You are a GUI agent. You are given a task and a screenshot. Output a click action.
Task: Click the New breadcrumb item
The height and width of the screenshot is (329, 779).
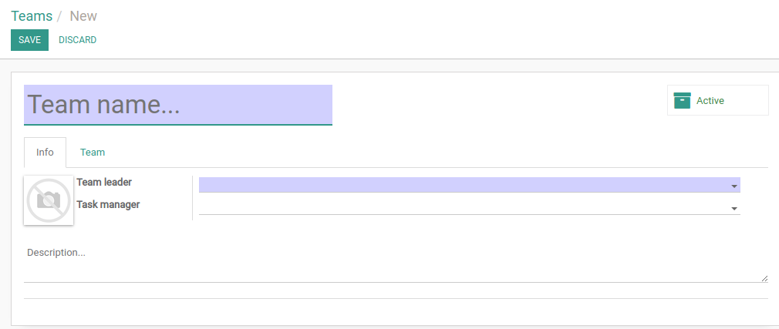[83, 16]
